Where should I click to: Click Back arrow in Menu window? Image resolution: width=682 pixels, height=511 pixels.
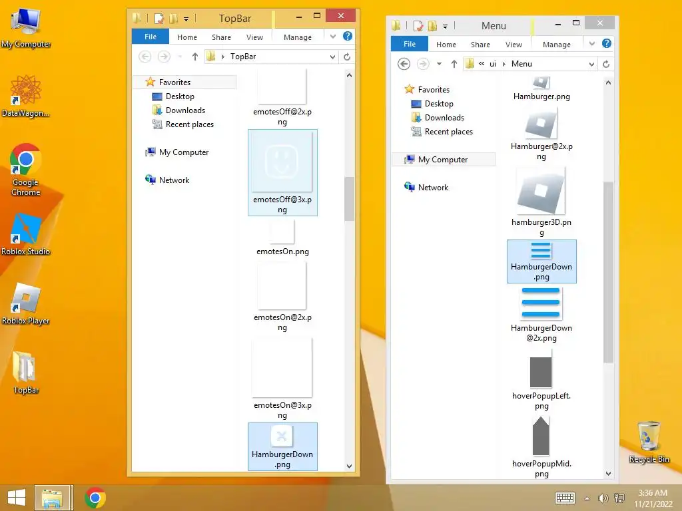[x=404, y=64]
